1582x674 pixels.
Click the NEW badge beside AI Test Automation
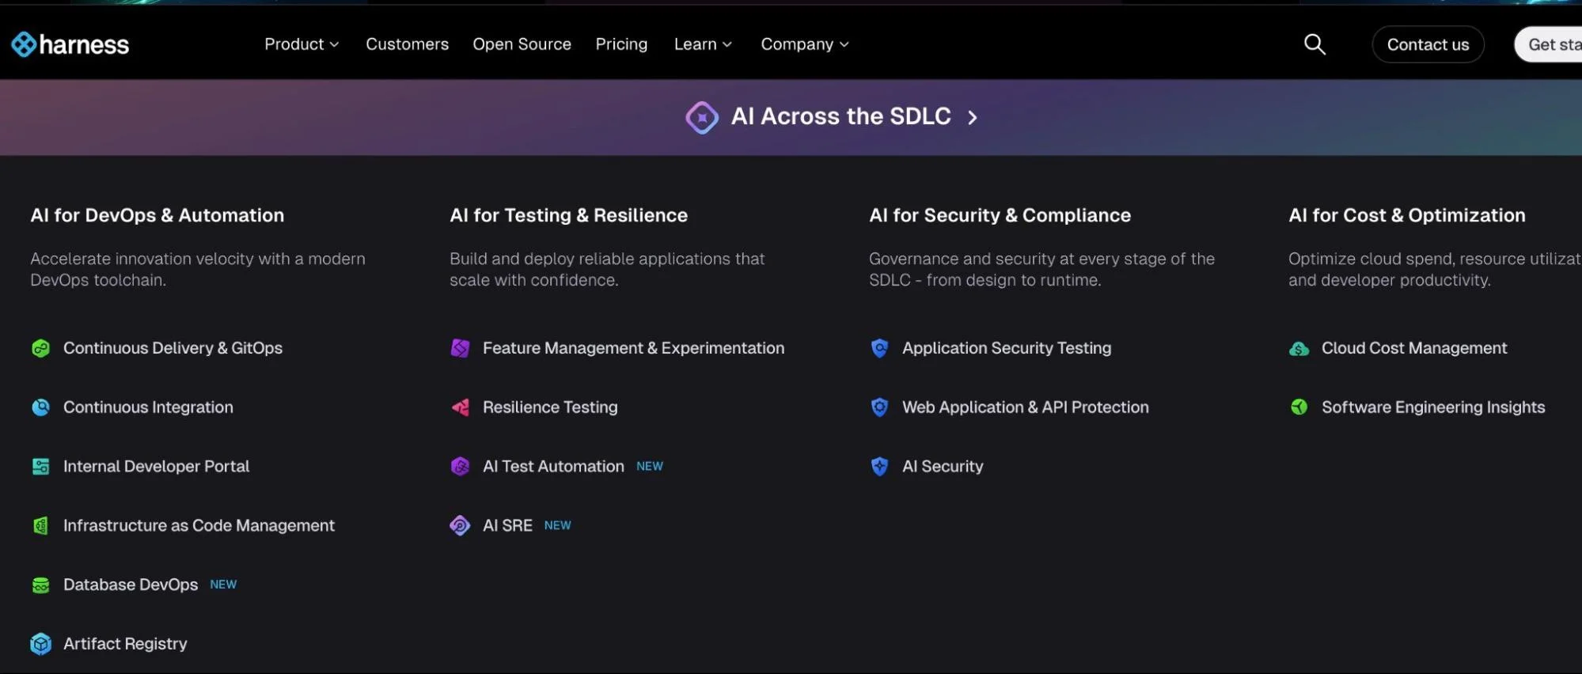[650, 467]
